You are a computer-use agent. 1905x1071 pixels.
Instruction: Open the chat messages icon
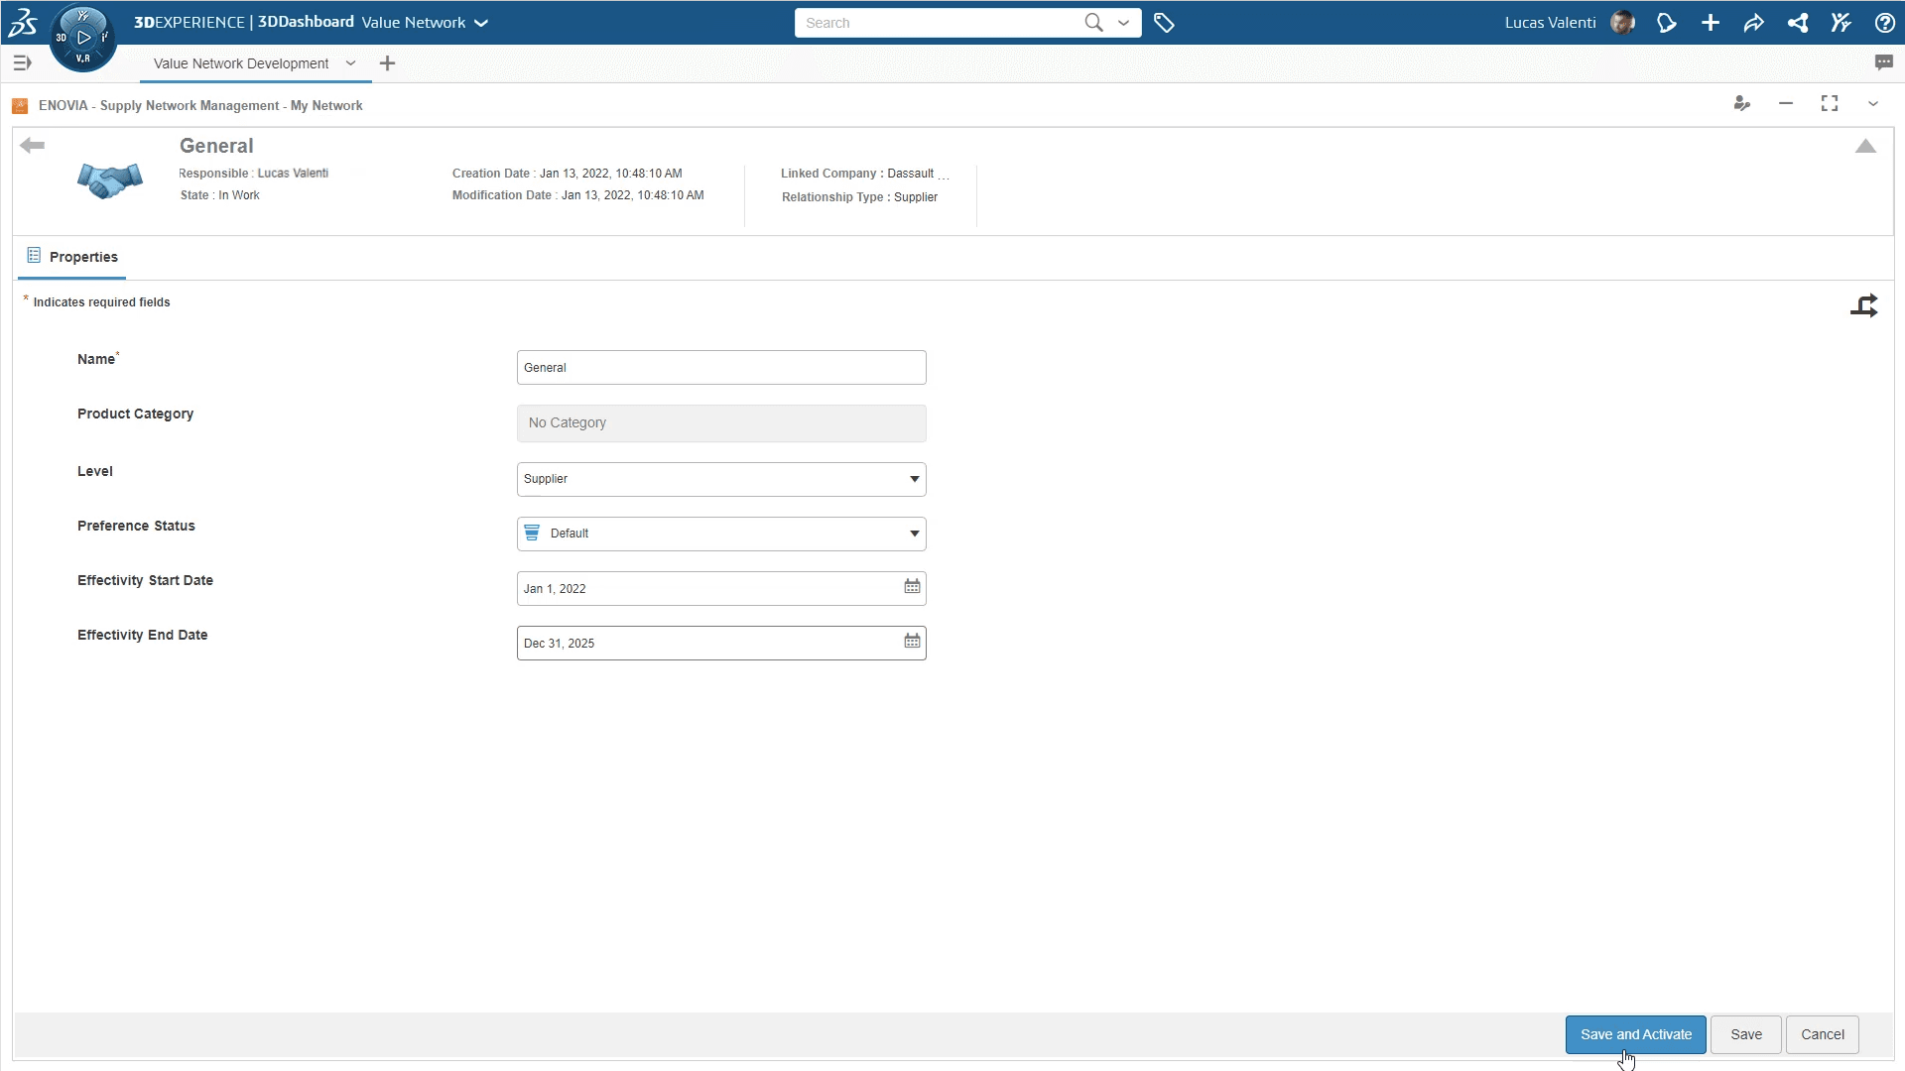point(1884,62)
